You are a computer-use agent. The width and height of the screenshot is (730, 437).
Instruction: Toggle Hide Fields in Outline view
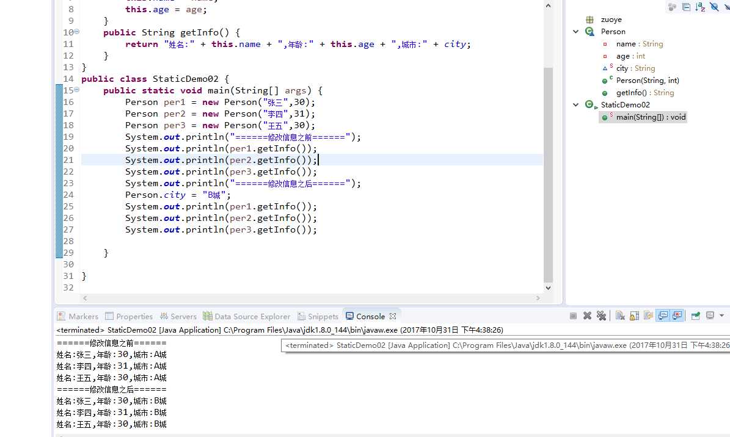(x=714, y=7)
